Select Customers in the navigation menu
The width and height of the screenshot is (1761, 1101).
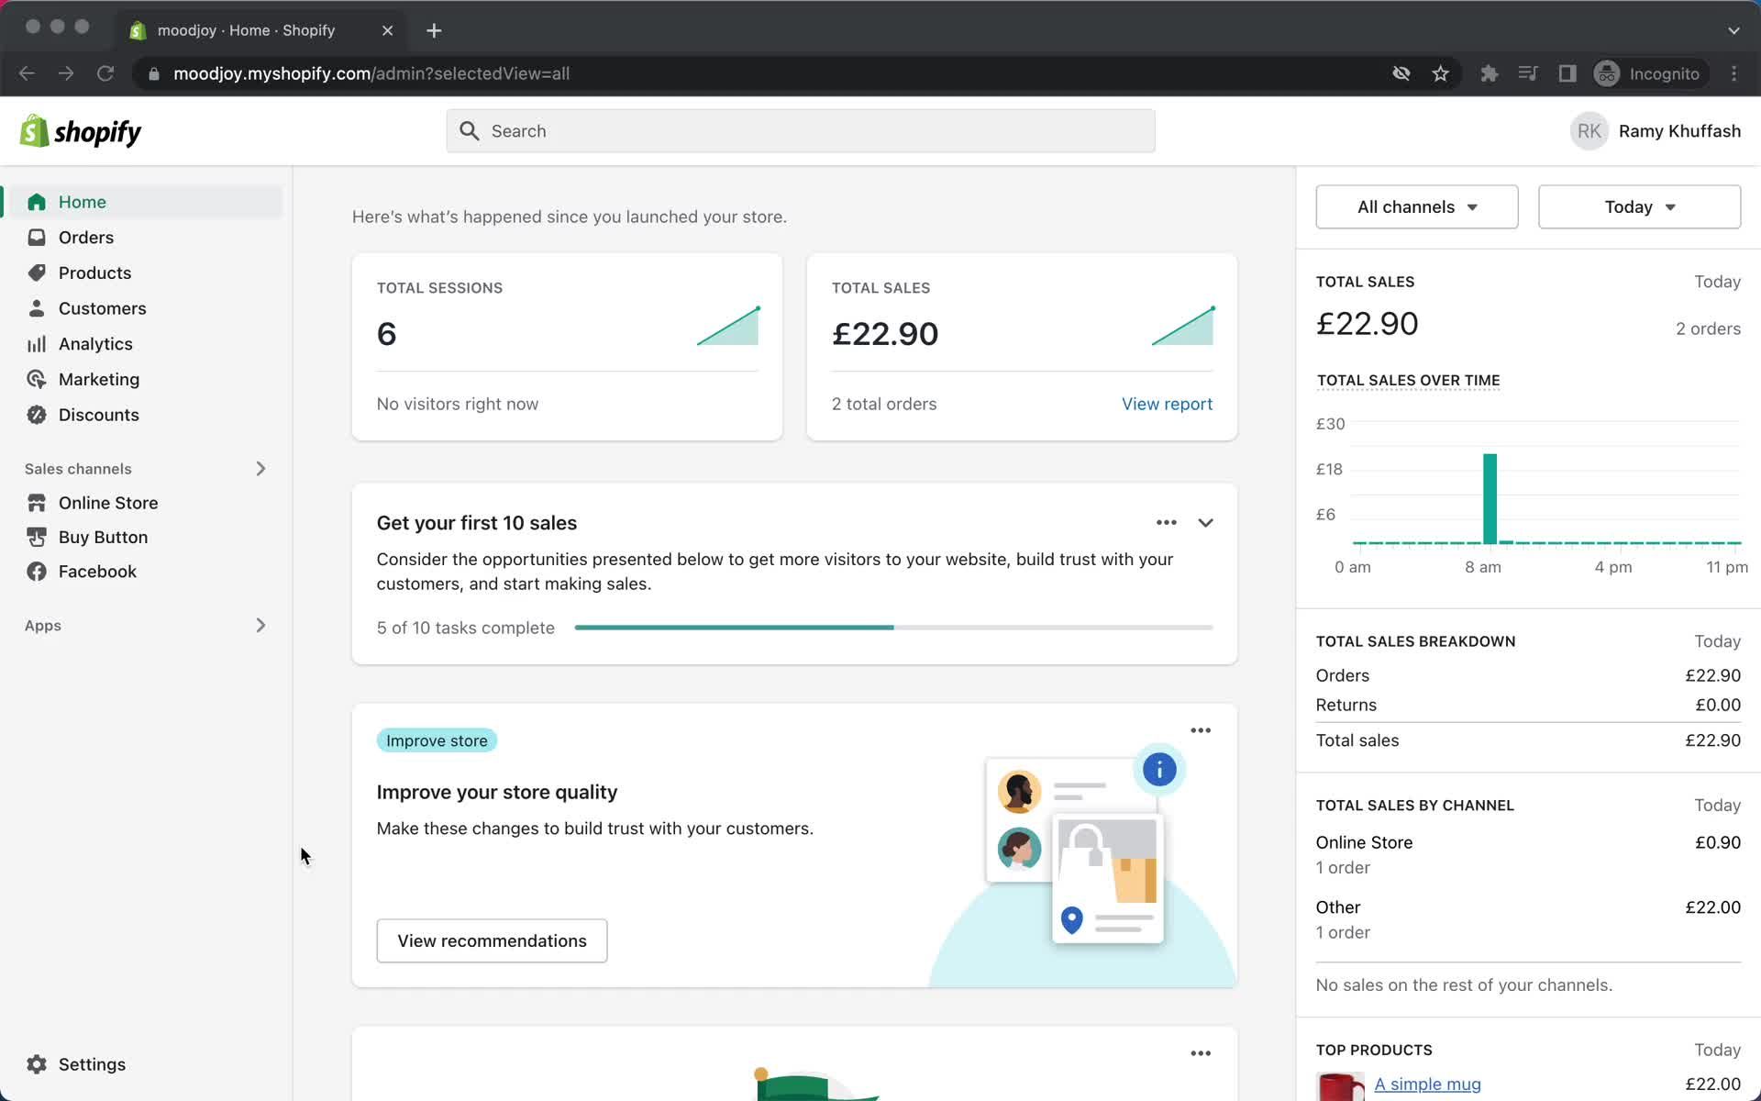(102, 308)
